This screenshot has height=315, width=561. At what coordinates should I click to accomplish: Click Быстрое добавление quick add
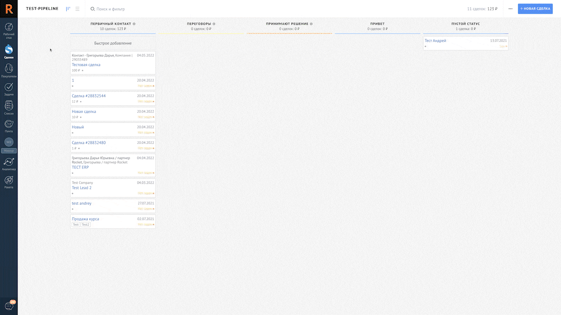113,43
